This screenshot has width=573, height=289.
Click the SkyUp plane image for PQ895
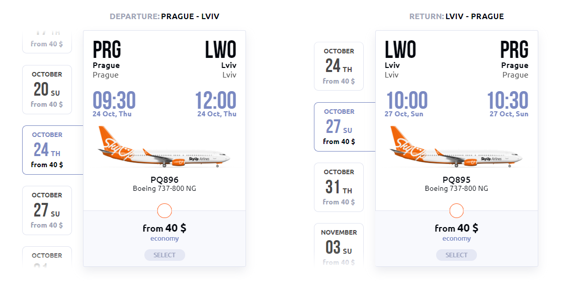[456, 146]
